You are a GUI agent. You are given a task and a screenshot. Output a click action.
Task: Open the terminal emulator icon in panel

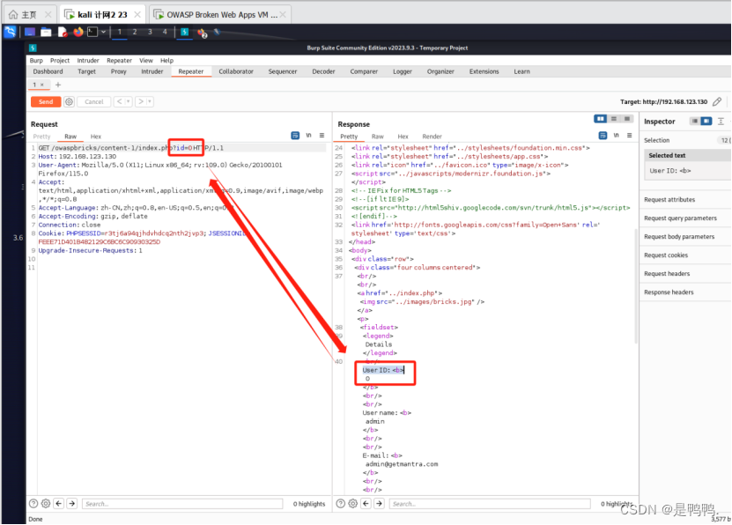[92, 32]
